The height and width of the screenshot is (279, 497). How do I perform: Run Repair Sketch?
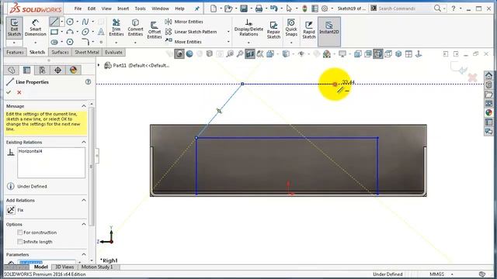coord(273,30)
